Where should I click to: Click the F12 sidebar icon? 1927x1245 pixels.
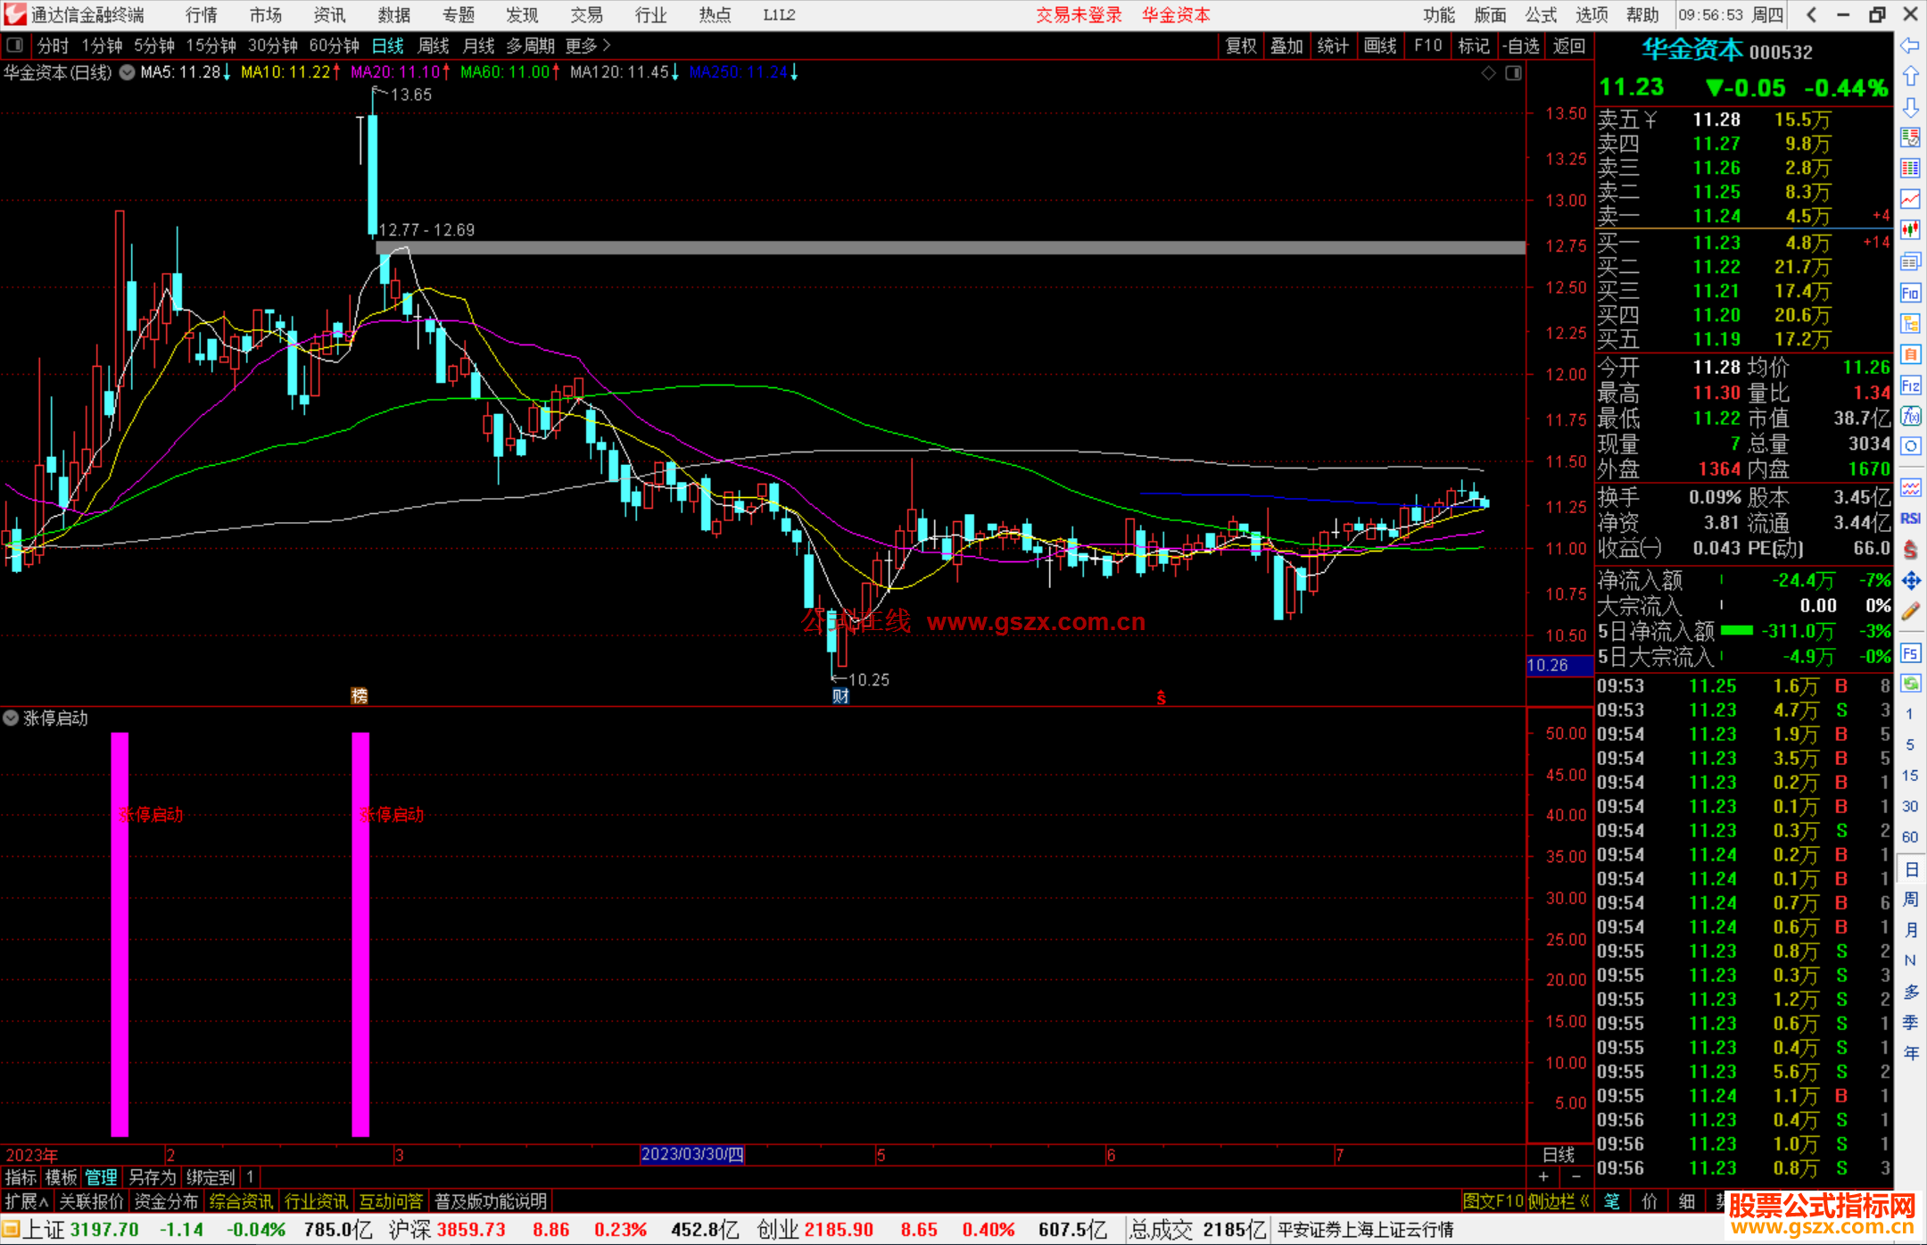point(1910,386)
